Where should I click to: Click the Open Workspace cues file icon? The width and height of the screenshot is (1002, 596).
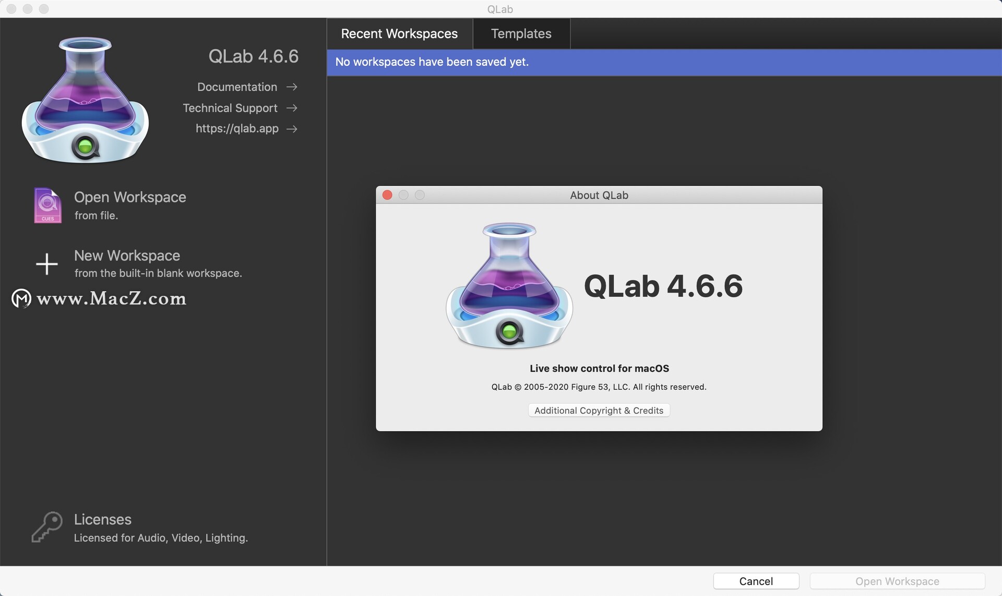click(x=47, y=205)
